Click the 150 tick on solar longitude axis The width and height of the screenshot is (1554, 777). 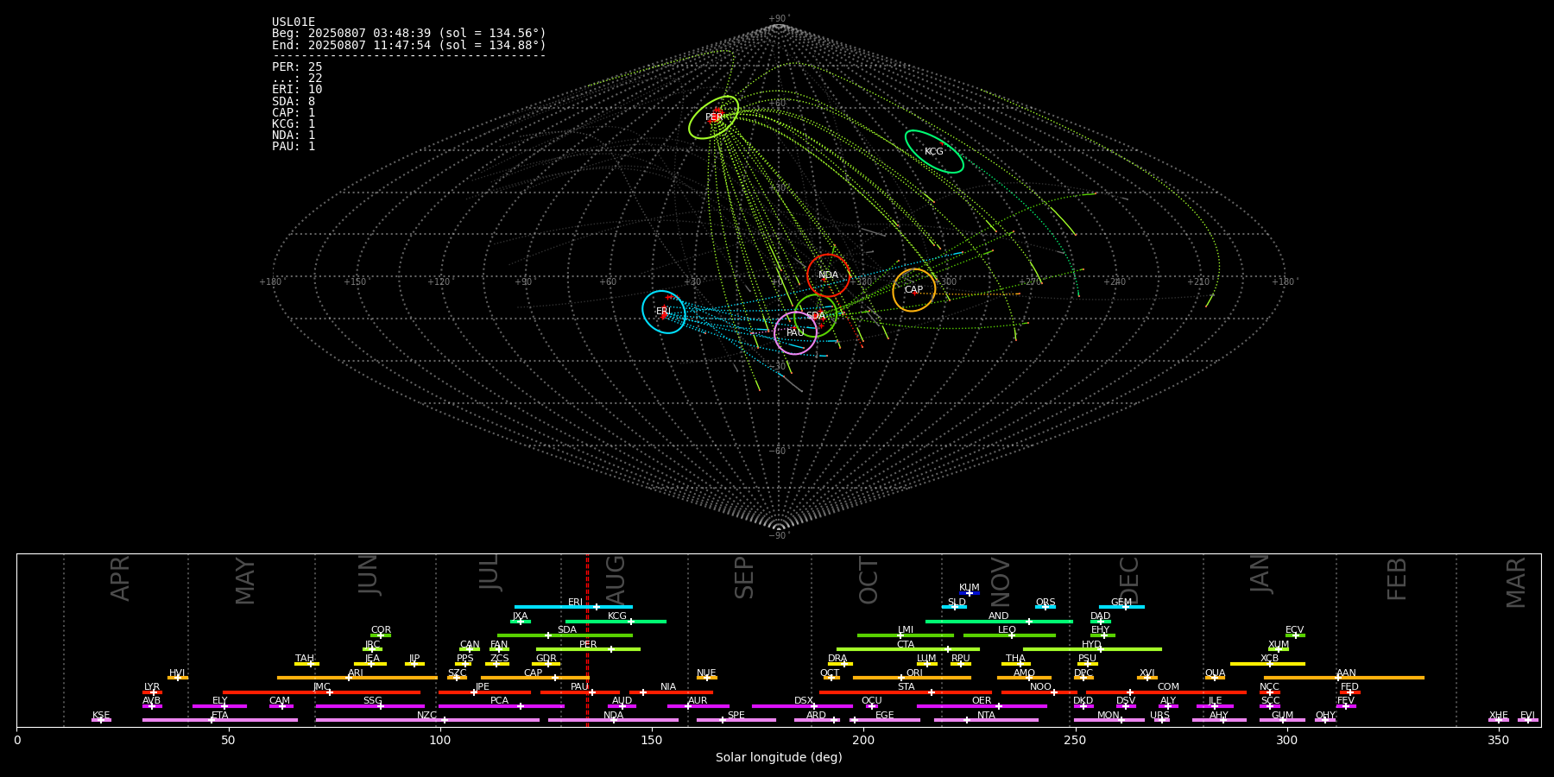652,740
